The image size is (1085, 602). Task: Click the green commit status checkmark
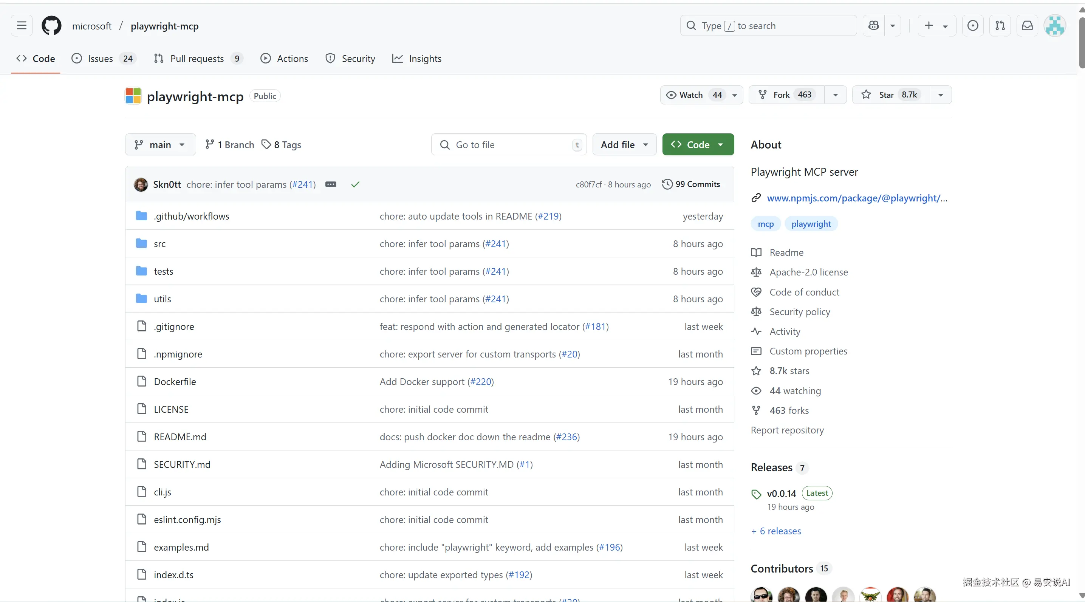[355, 184]
